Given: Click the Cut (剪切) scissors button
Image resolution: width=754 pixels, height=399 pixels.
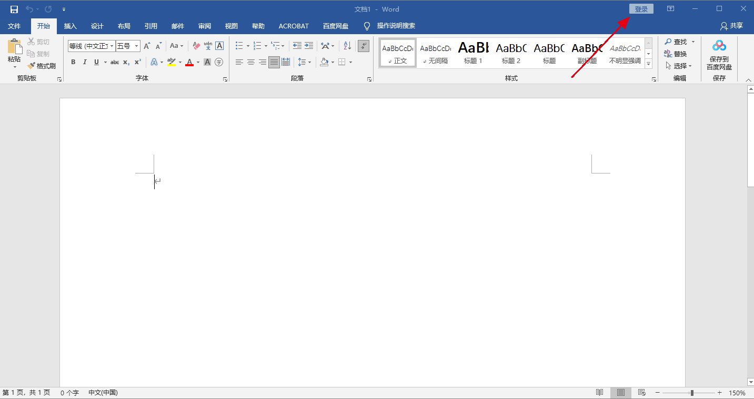Looking at the screenshot, I should pos(38,42).
